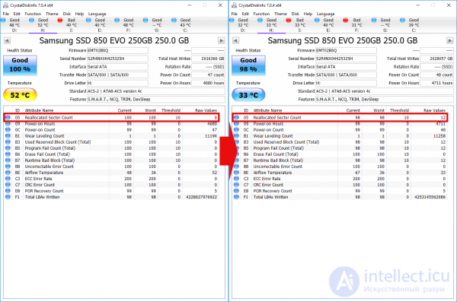Select ECC Error Rate row in 98 % window
The width and height of the screenshot is (457, 302).
340,179
